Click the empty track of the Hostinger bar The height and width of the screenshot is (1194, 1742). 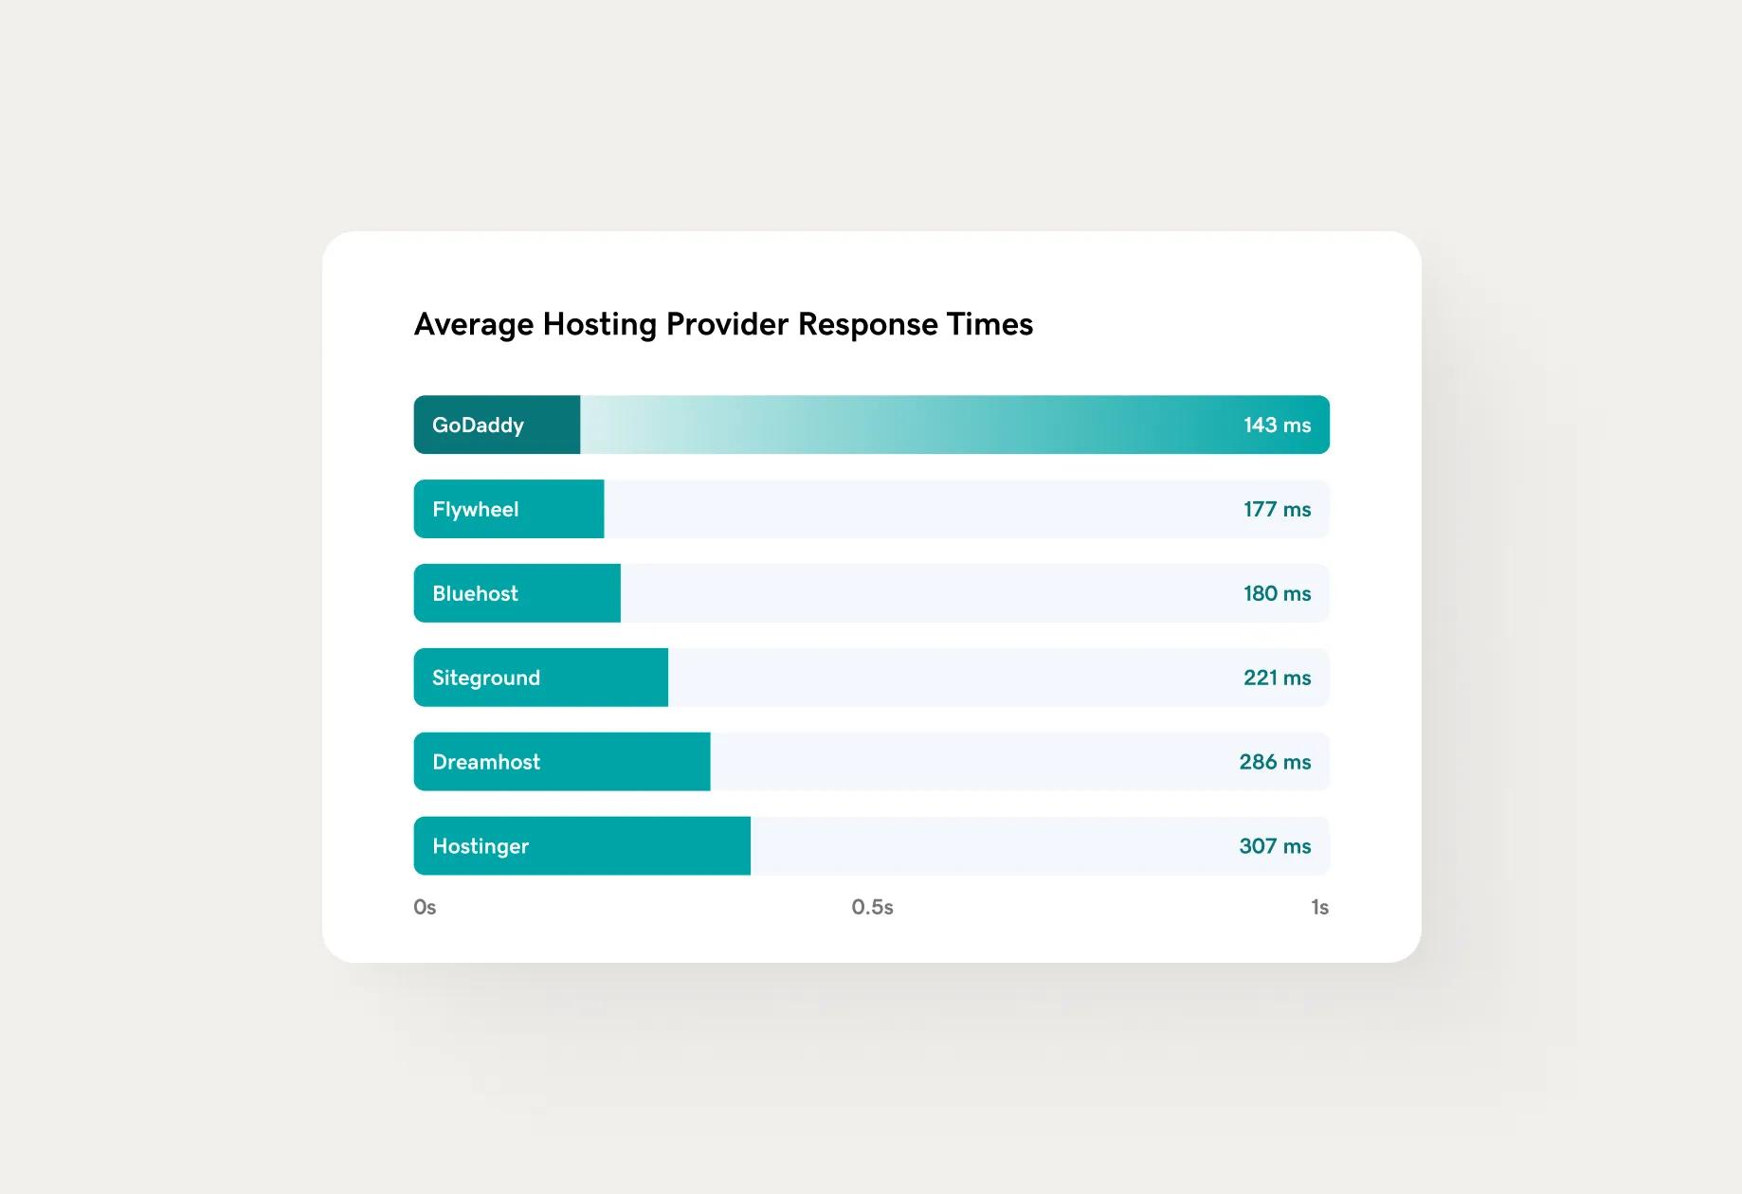coord(986,847)
